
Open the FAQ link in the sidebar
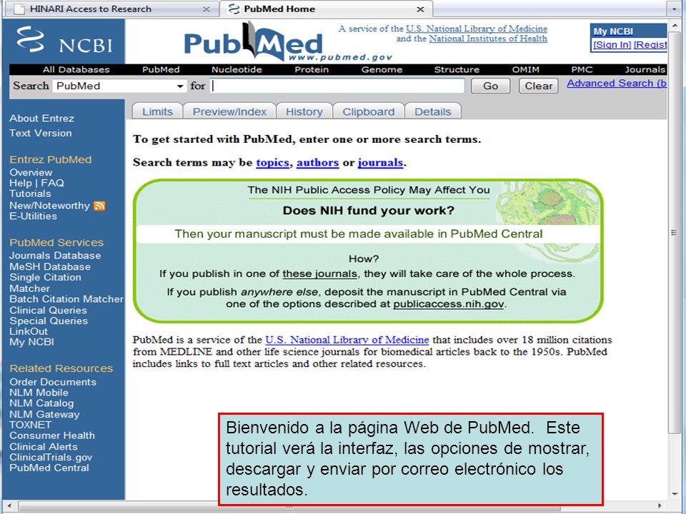(52, 183)
